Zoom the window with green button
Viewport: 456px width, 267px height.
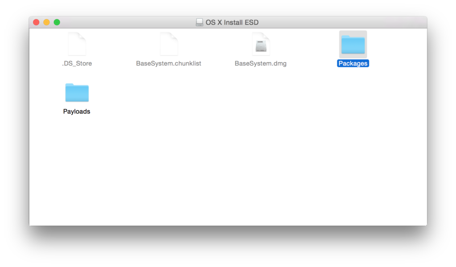click(x=57, y=22)
